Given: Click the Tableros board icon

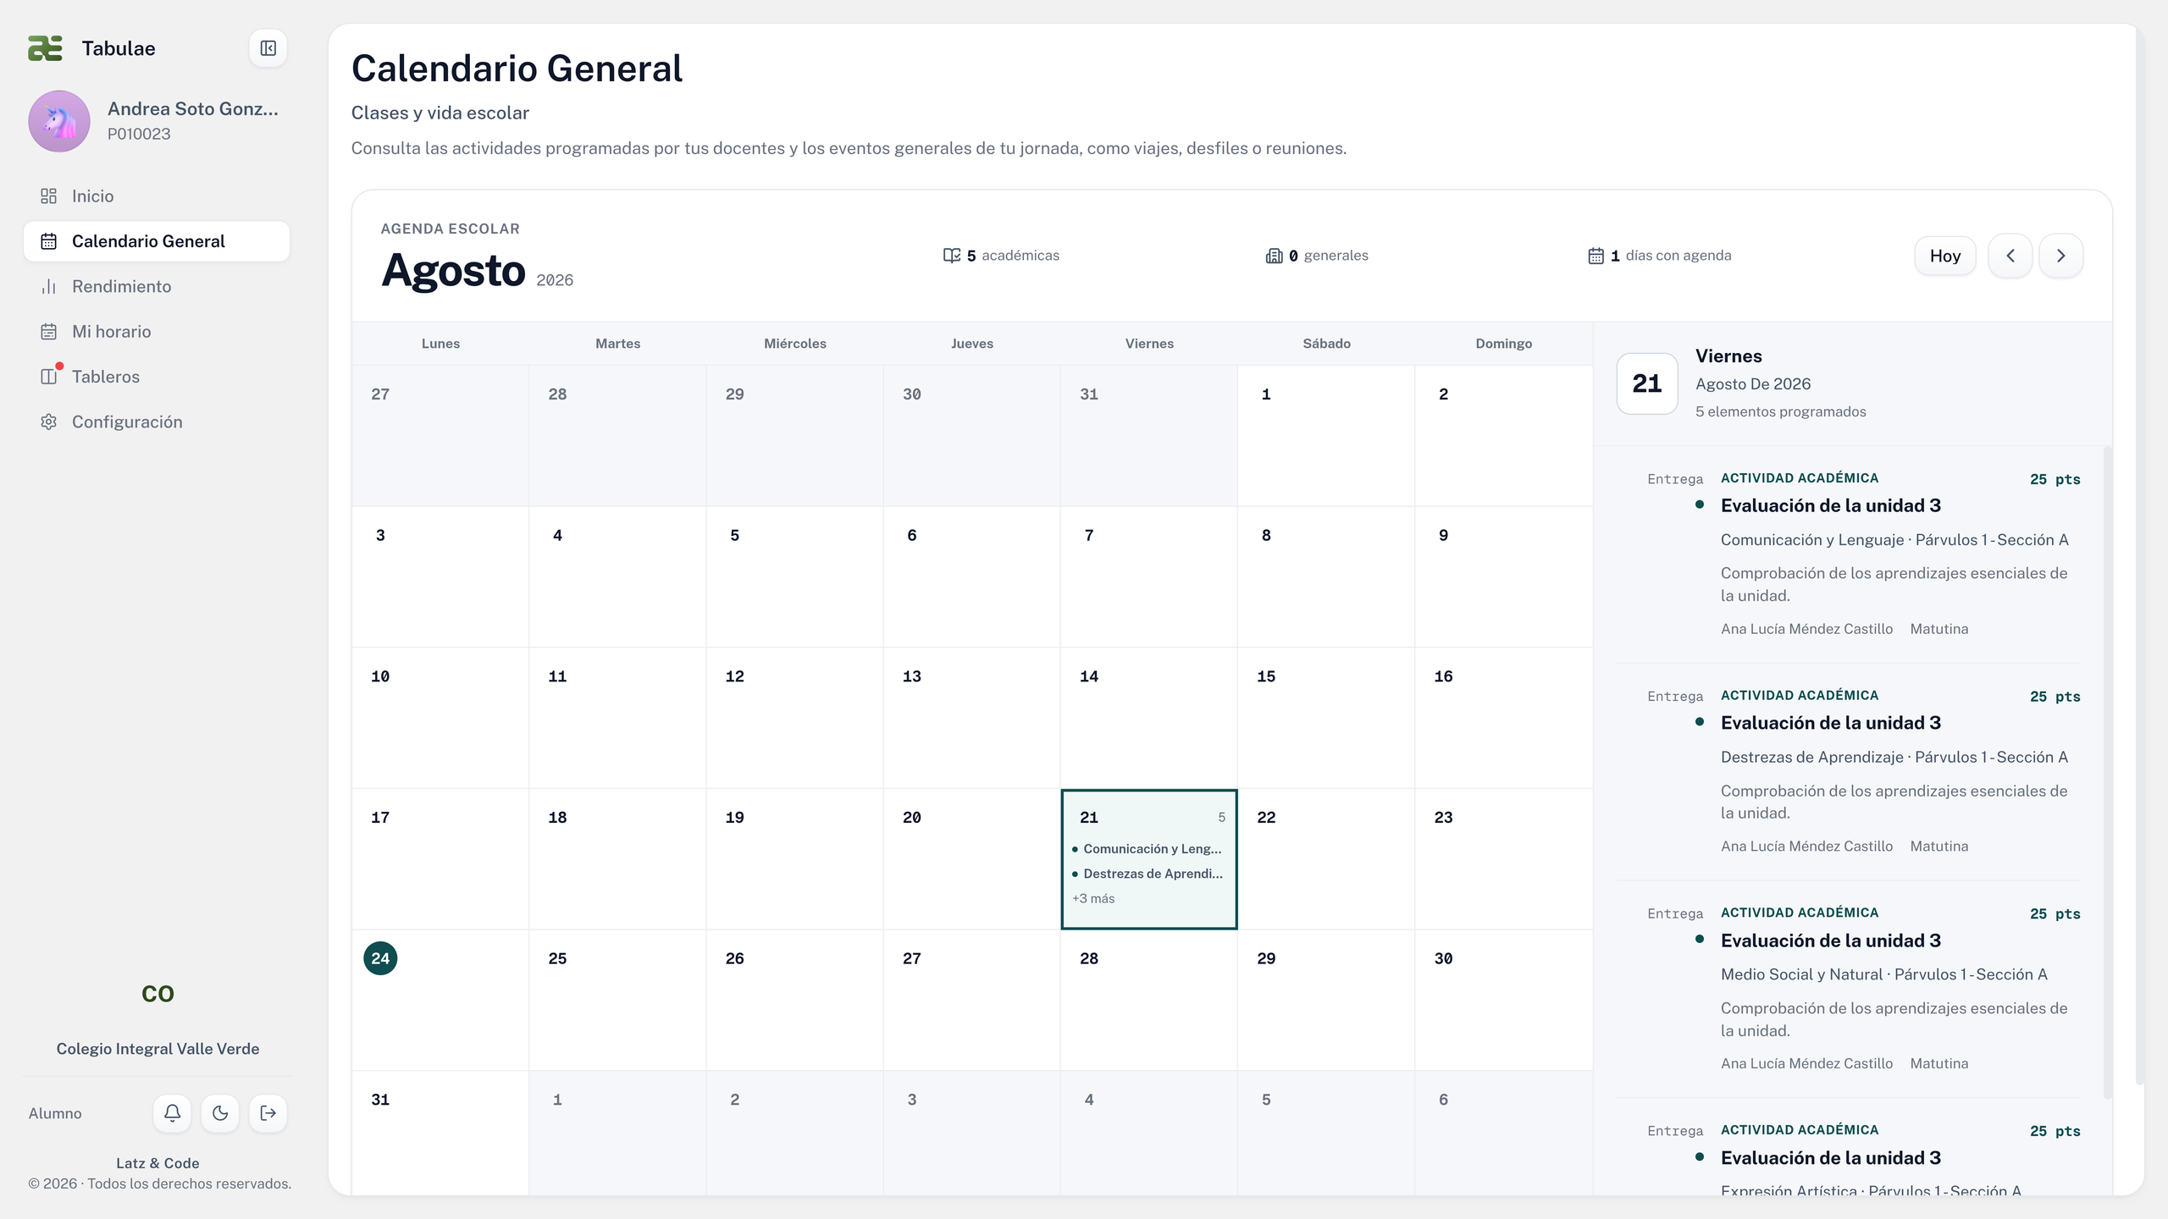Looking at the screenshot, I should (49, 377).
